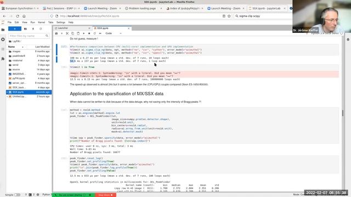Close the SSX.ipynb notebook tab
The width and height of the screenshot is (351, 197).
click(x=129, y=28)
